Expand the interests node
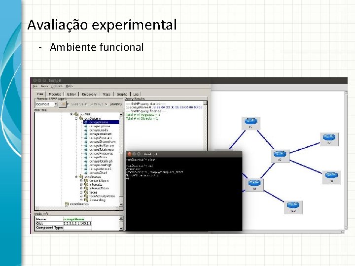355x266 pixels. [81, 184]
